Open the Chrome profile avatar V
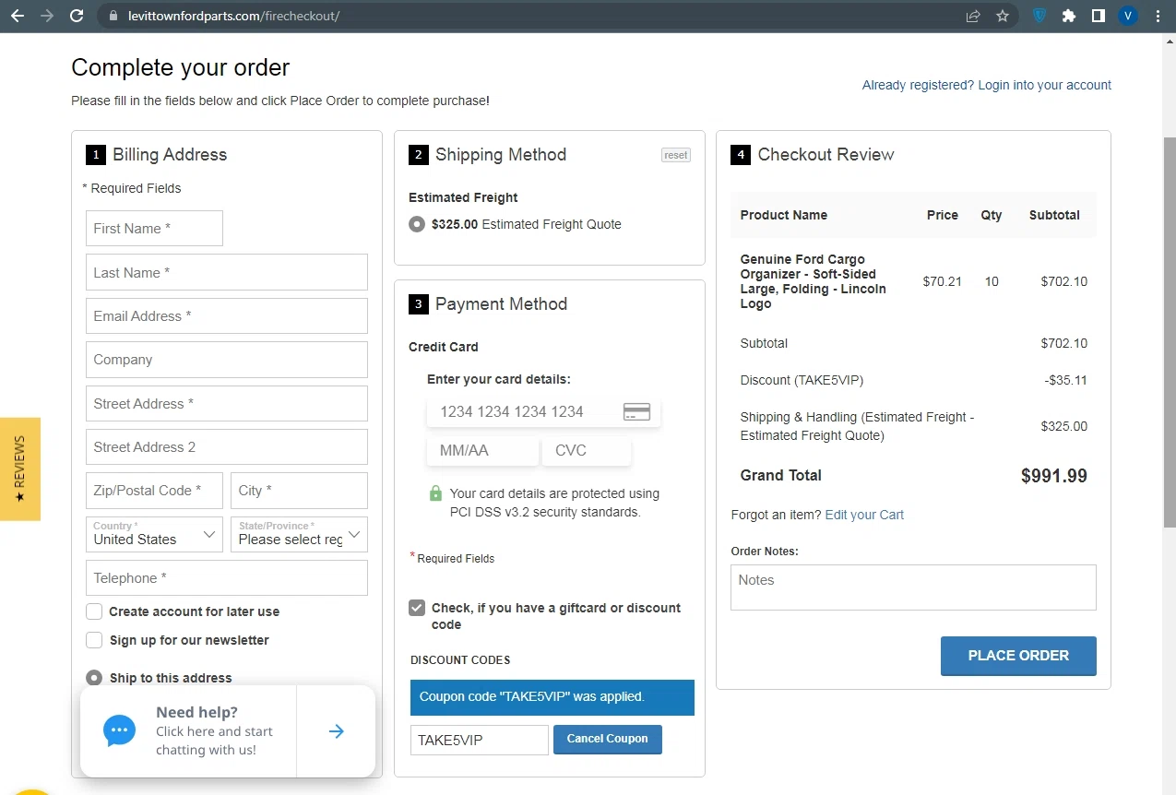 1128,16
